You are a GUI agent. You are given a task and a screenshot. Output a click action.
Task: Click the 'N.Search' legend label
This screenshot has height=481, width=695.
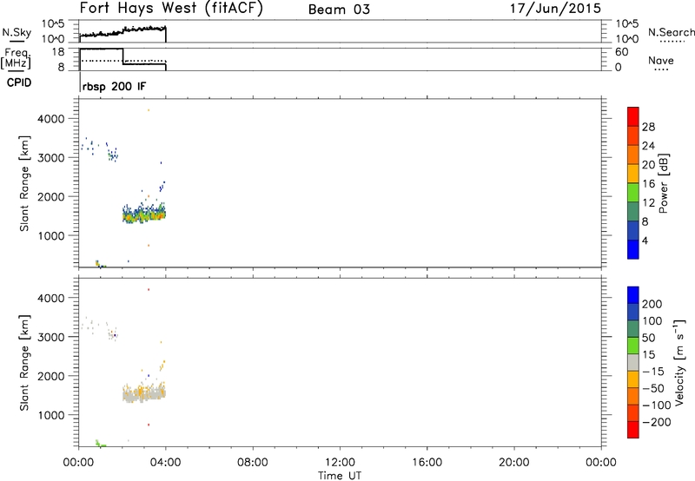(x=671, y=32)
